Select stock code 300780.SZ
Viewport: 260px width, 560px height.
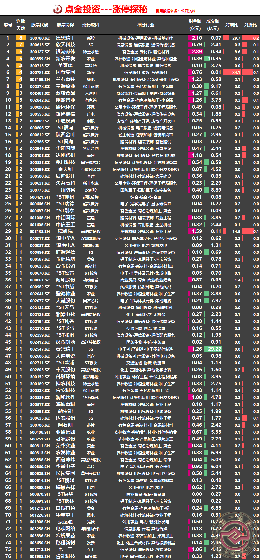pyautogui.click(x=40, y=38)
